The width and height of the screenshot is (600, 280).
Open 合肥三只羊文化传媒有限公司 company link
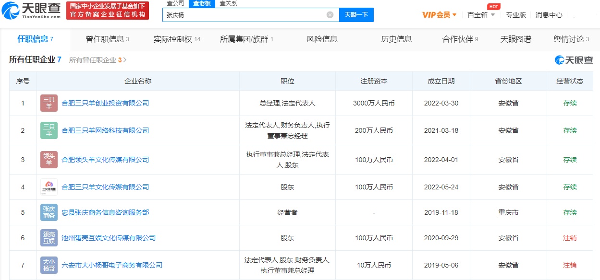coord(105,187)
